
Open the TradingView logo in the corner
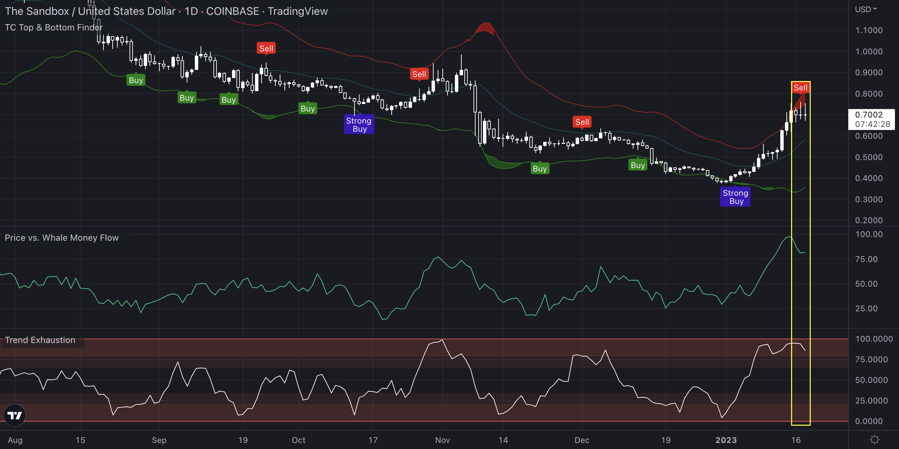pyautogui.click(x=15, y=415)
